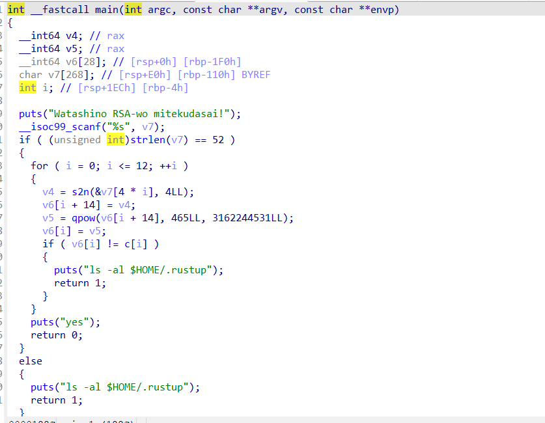Click the exponent constant 465LL
The width and height of the screenshot is (545, 423).
pyautogui.click(x=186, y=218)
